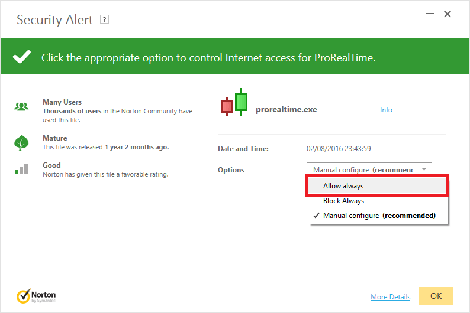
Task: Click the Good rating bars icon
Action: 21,169
